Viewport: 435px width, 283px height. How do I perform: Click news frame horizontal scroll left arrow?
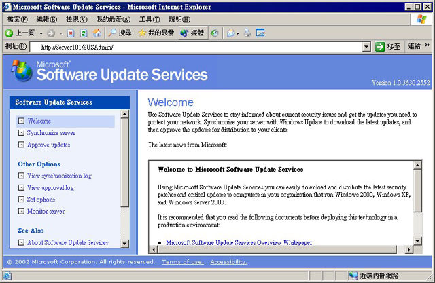tap(154, 250)
